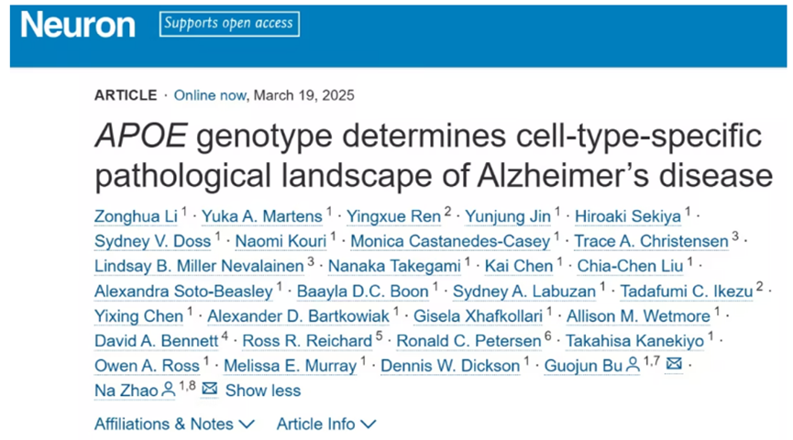793x440 pixels.
Task: Click the person icon after Guojun Bu
Action: tap(633, 365)
